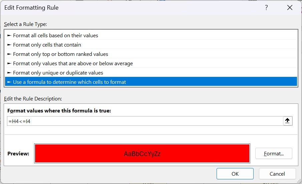Click the 'Preview:' label

(18, 154)
